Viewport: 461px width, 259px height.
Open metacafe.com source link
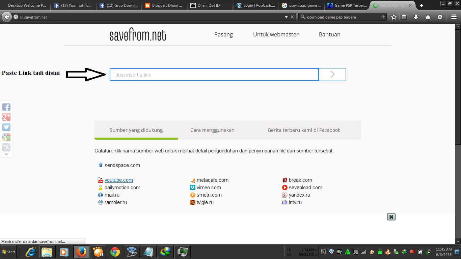213,180
